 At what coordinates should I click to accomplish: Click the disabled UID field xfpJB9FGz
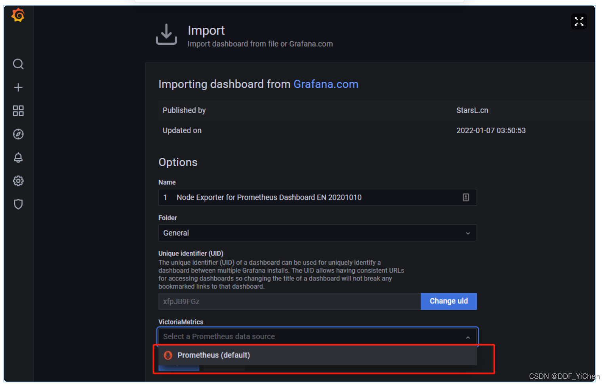[290, 301]
